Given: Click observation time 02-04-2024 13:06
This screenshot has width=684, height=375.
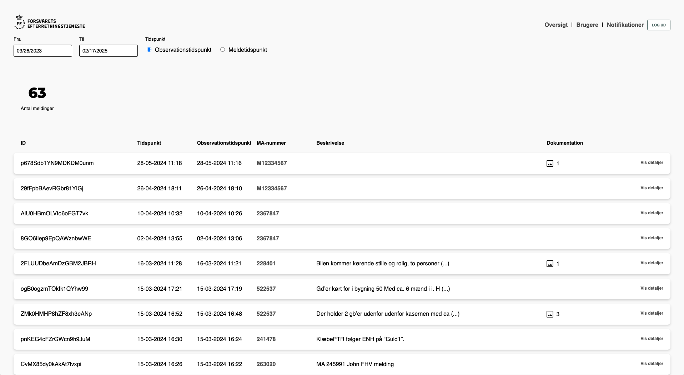Looking at the screenshot, I should tap(220, 238).
